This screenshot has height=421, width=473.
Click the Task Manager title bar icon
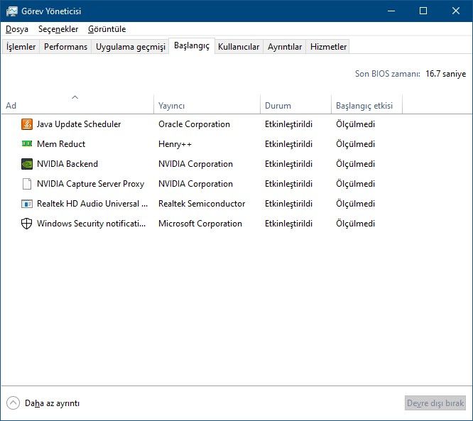point(12,11)
